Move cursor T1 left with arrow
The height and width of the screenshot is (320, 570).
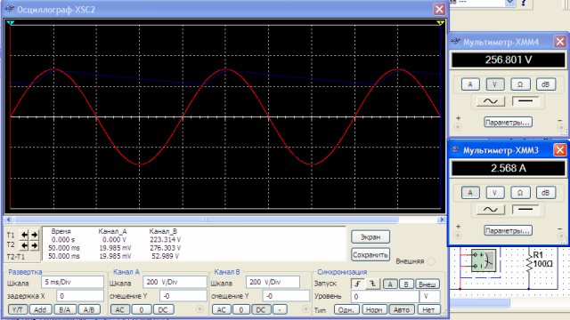24,235
